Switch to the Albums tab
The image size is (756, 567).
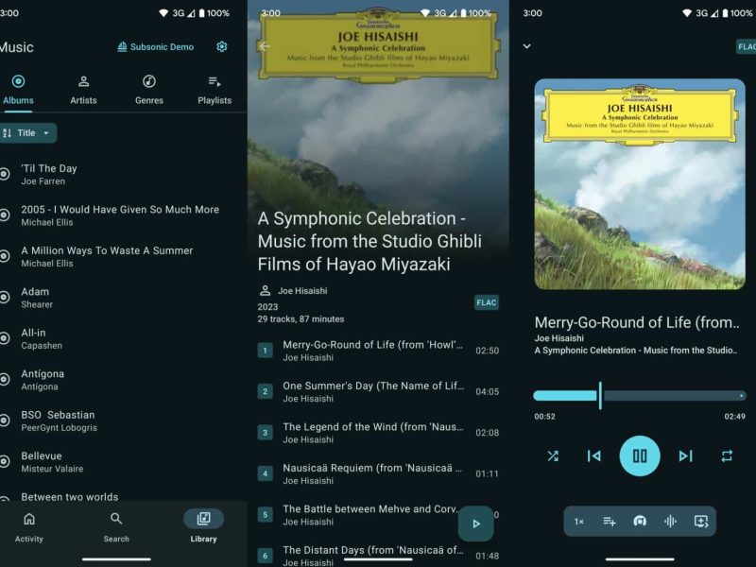(x=18, y=90)
